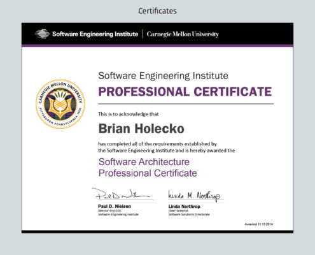The image size is (315, 255).
Task: Click the Software Architecture purple text line
Action: (144, 162)
